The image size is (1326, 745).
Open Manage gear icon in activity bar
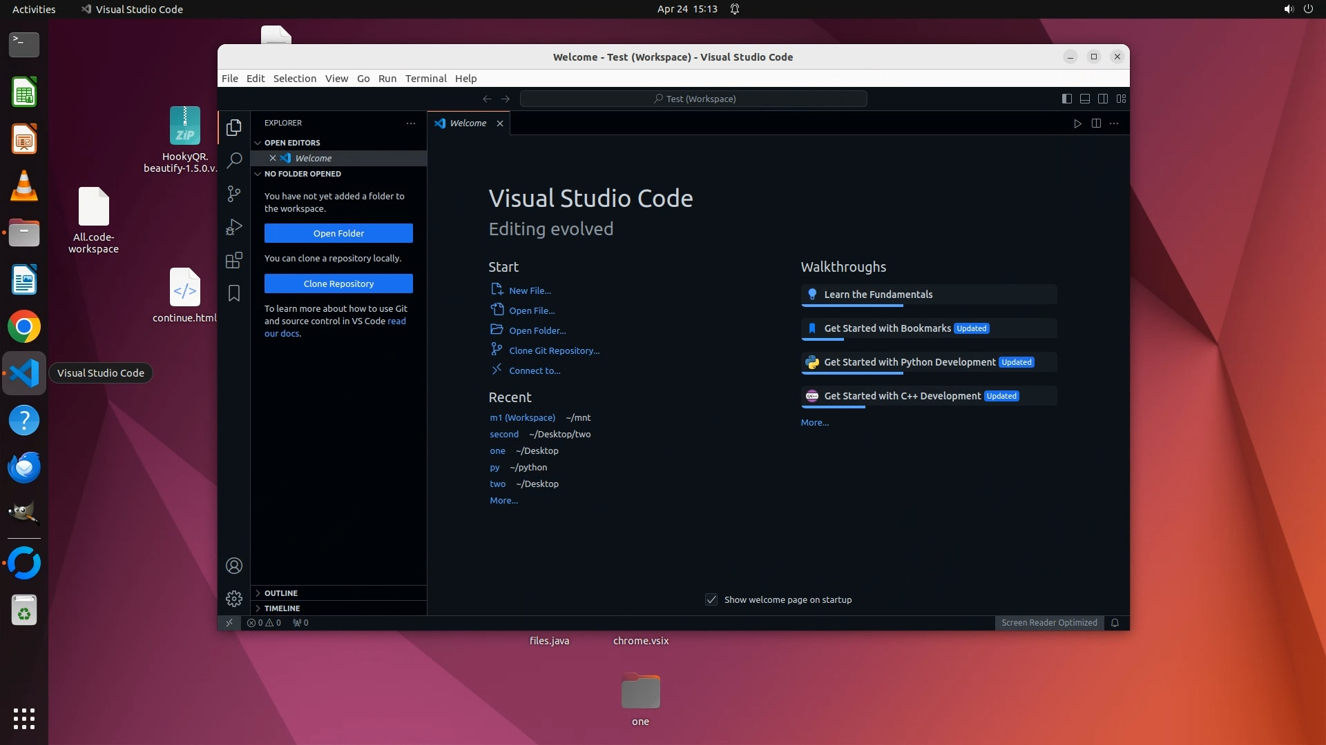click(234, 598)
